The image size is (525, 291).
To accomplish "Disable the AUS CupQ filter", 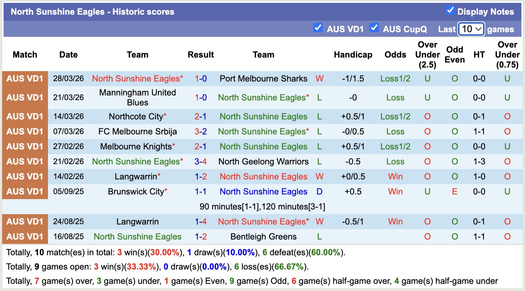I will pos(375,27).
